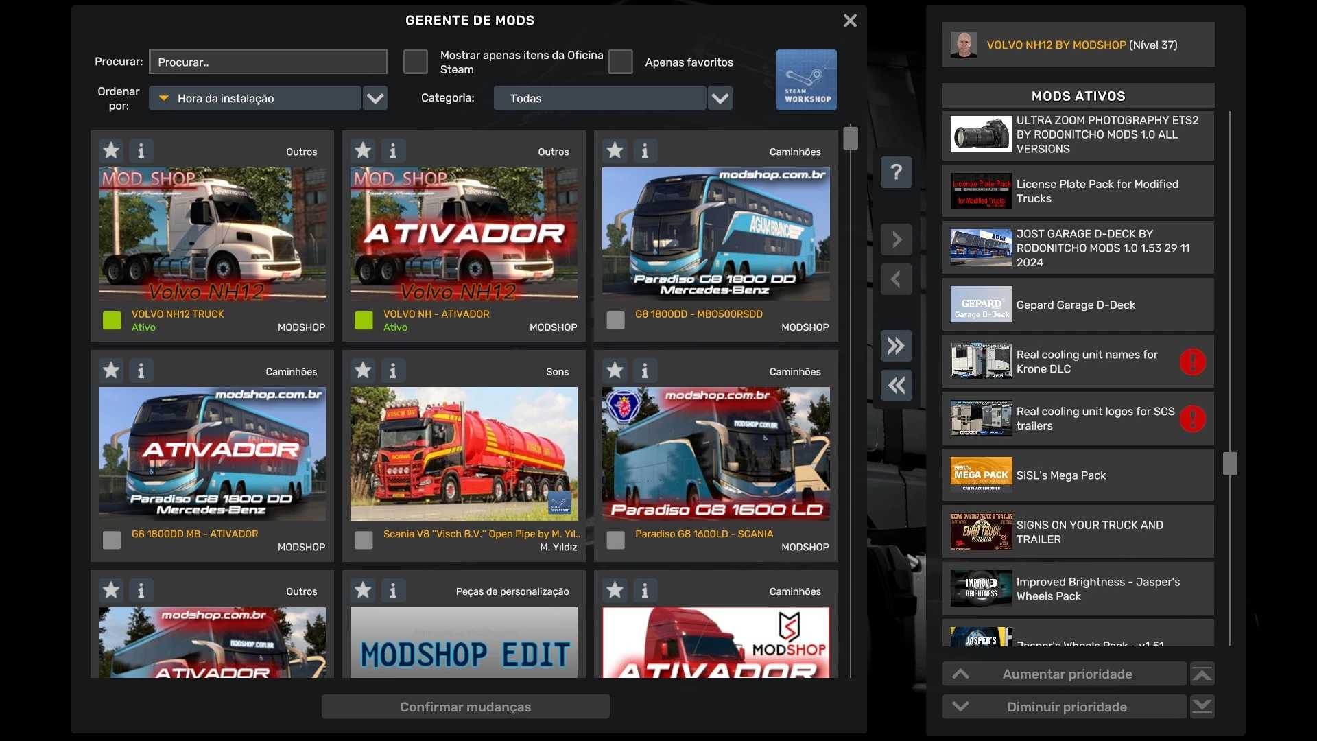Screen dimensions: 1317x741
Task: Move mod to lowest priority icon
Action: coord(1202,707)
